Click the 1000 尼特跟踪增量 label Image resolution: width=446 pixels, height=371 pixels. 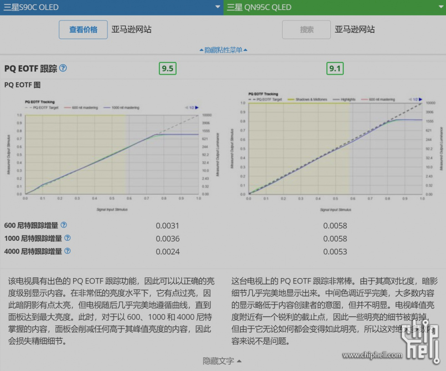tap(33, 239)
